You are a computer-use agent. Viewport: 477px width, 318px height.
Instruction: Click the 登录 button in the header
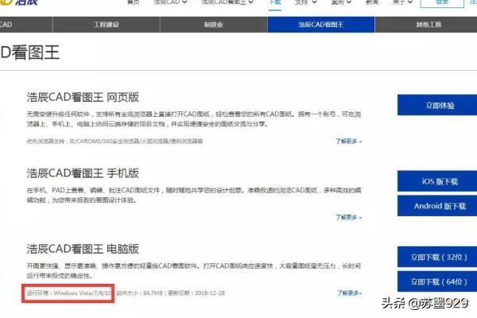click(442, 3)
